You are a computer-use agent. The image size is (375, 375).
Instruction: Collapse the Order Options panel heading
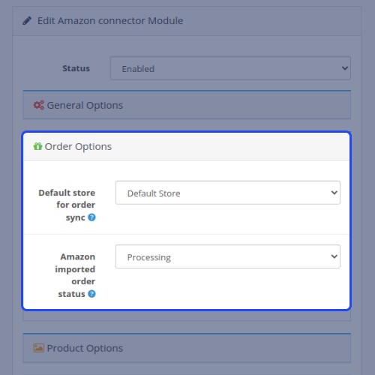(186, 146)
